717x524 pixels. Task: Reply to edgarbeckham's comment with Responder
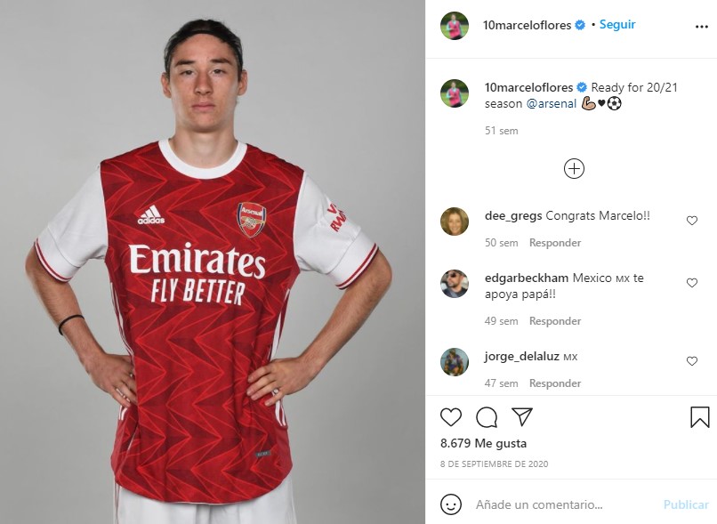point(555,321)
